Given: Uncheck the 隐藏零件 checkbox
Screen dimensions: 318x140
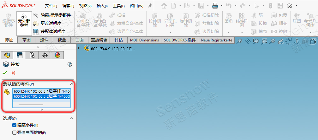Looking at the screenshot, I should [14, 125].
